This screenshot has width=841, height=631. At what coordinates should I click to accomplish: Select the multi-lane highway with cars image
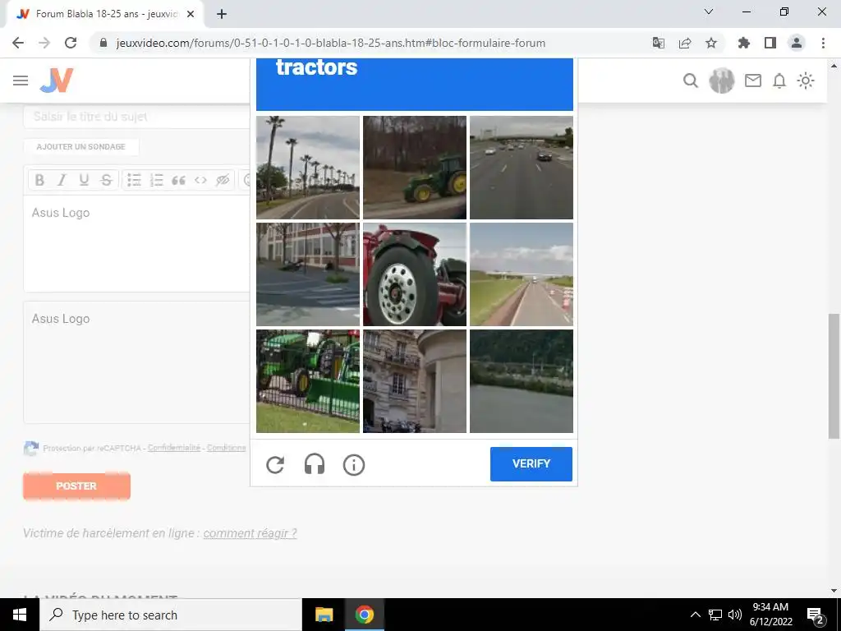click(x=522, y=168)
